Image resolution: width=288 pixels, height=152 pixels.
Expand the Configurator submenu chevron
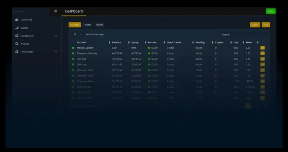click(x=56, y=36)
